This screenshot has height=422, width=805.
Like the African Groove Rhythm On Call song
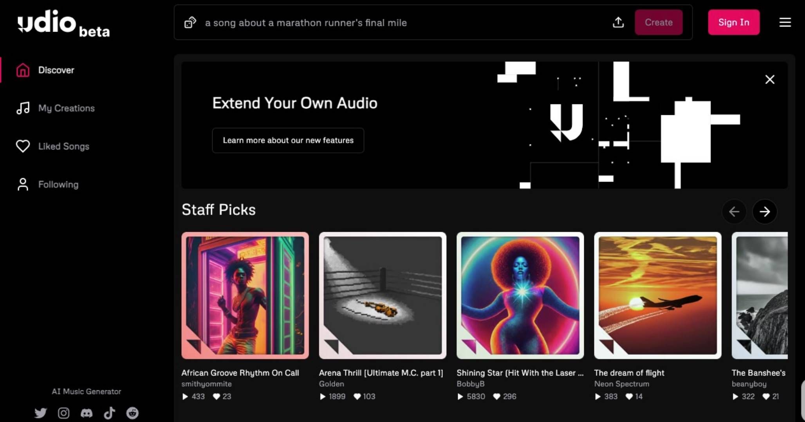[x=216, y=396]
